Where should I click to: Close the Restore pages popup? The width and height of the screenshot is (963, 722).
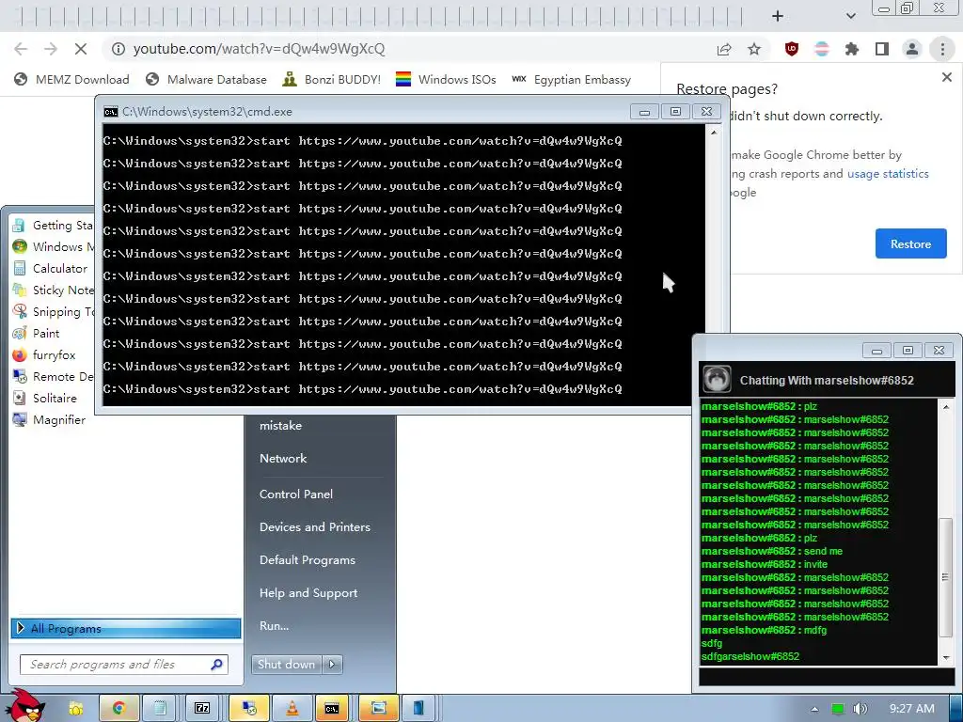946,77
